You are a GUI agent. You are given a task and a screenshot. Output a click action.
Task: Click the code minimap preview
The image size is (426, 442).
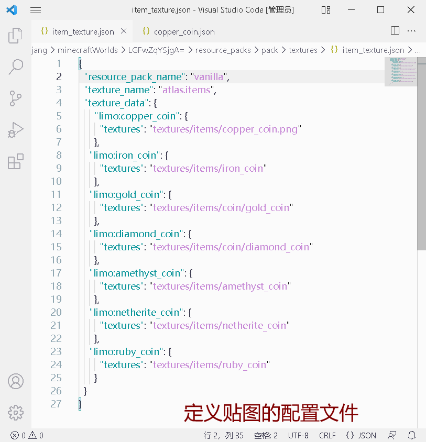(x=401, y=72)
